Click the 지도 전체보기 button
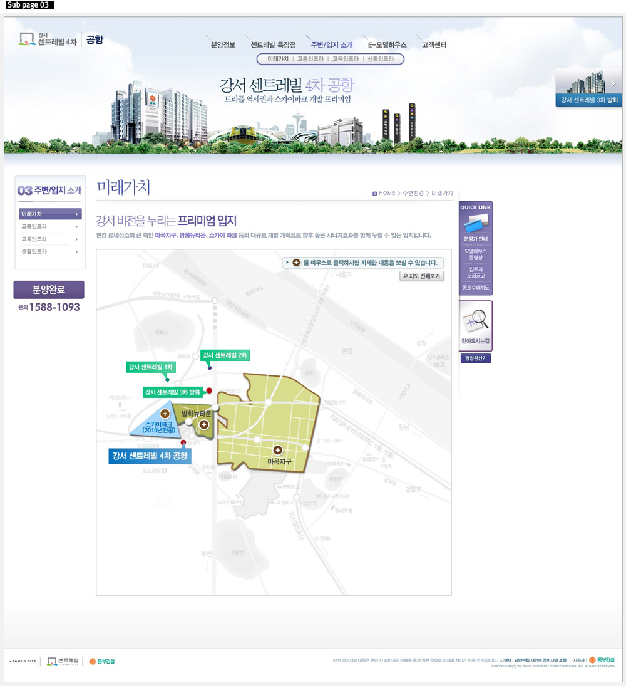 [x=422, y=276]
